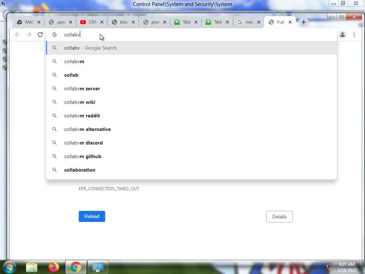This screenshot has height=274, width=365.
Task: Close the pror tab
Action: (x=165, y=22)
